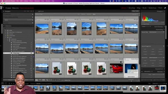Check the Original Photo checkbox

[142, 24]
